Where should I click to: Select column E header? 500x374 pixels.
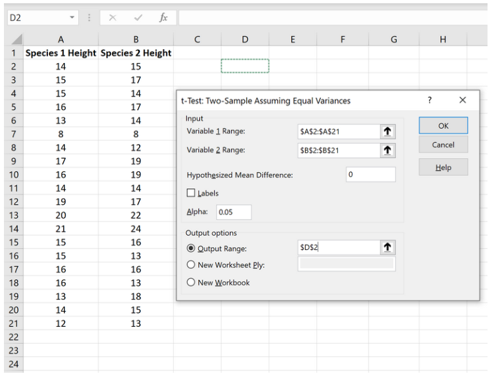(x=293, y=39)
